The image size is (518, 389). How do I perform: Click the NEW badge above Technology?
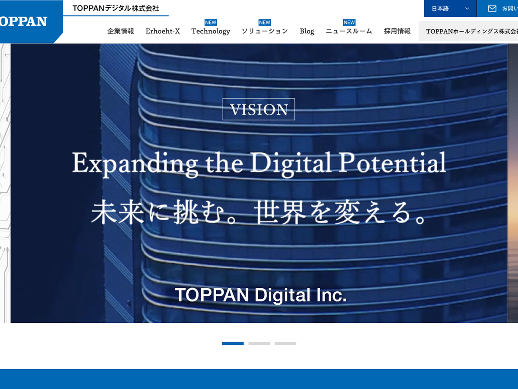tap(211, 22)
